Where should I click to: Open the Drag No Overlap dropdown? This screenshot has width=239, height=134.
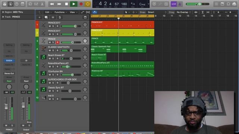[x=183, y=12]
